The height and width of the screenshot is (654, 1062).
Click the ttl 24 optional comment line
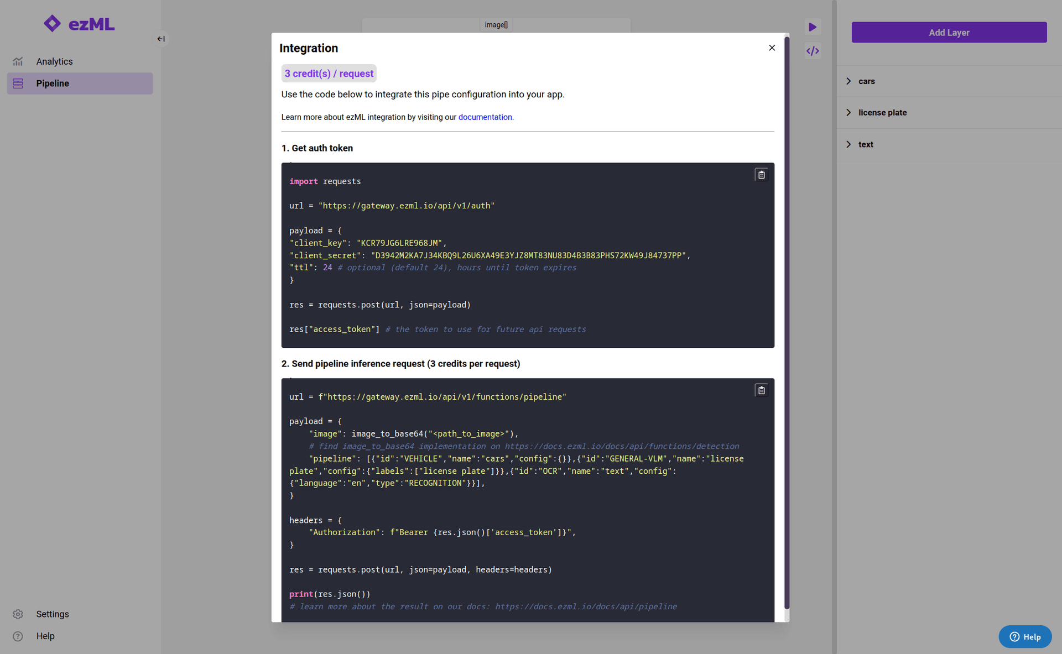[433, 268]
